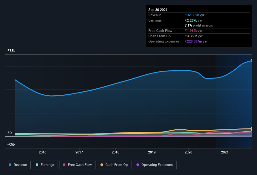This screenshot has height=175, width=257.
Task: Click the 2017 x-axis label
Action: click(x=79, y=152)
